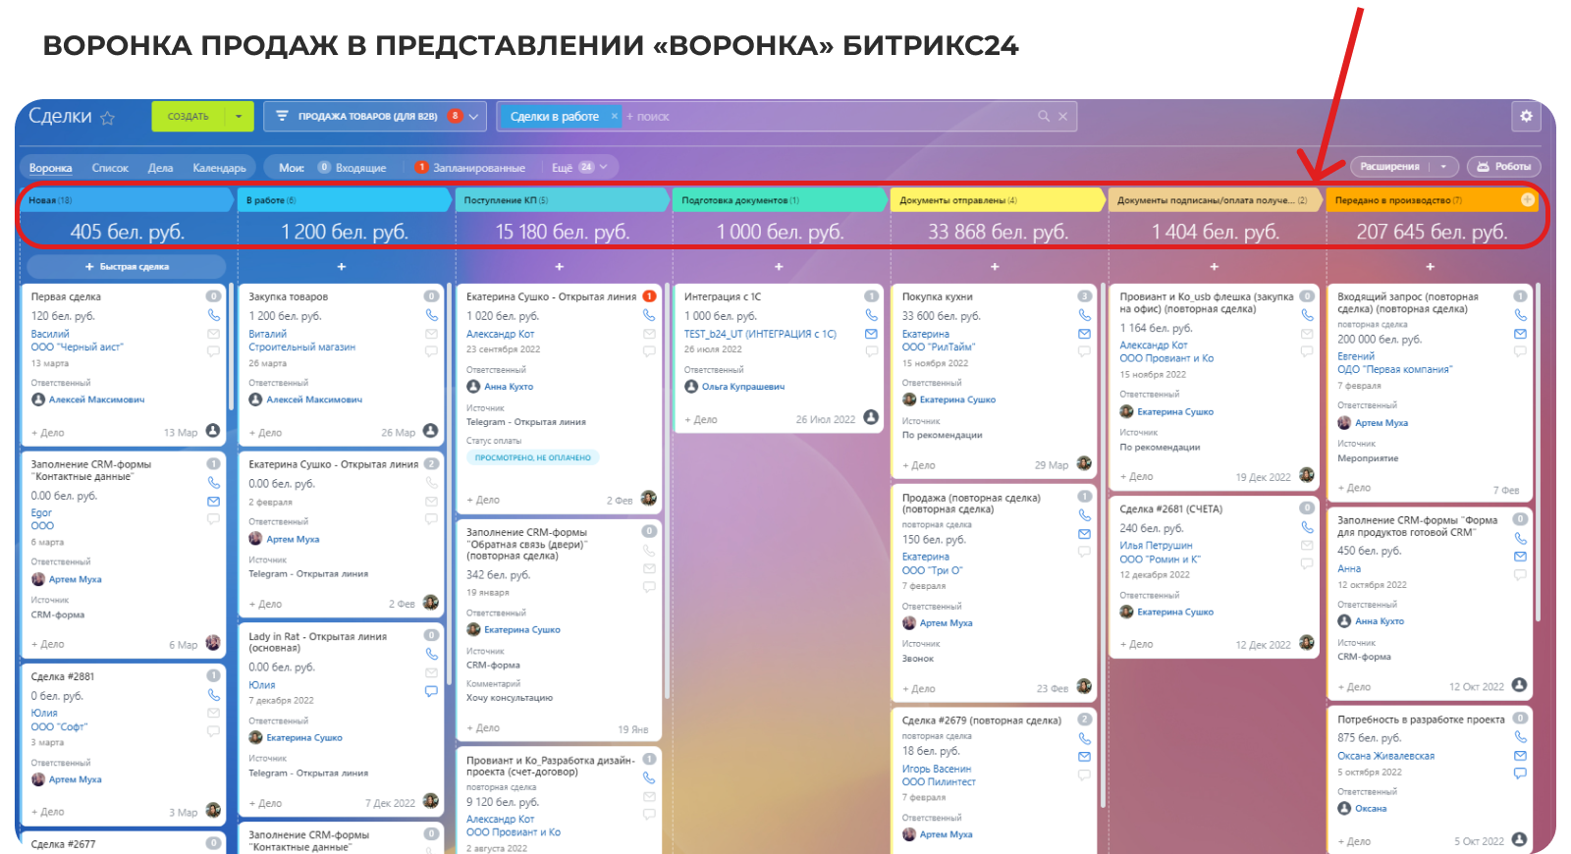Clear the search field with the X
Viewport: 1571px width, 854px height.
pyautogui.click(x=1062, y=116)
